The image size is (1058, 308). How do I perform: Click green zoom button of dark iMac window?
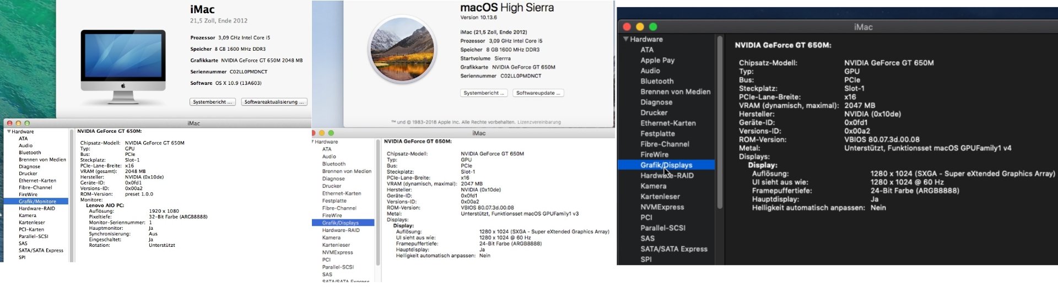point(653,26)
